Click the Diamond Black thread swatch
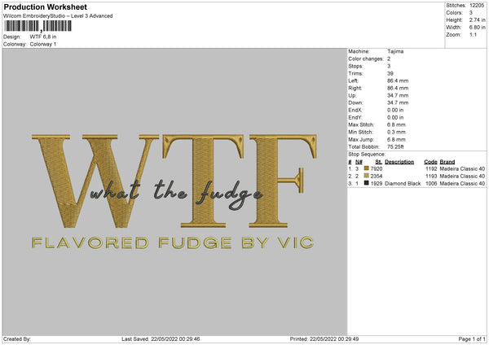Image resolution: width=489 pixels, height=345 pixels. click(367, 183)
